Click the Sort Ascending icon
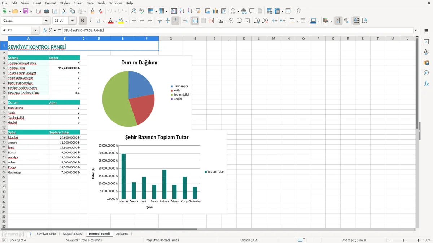Screen dimensions: 433x243 tap(182, 11)
